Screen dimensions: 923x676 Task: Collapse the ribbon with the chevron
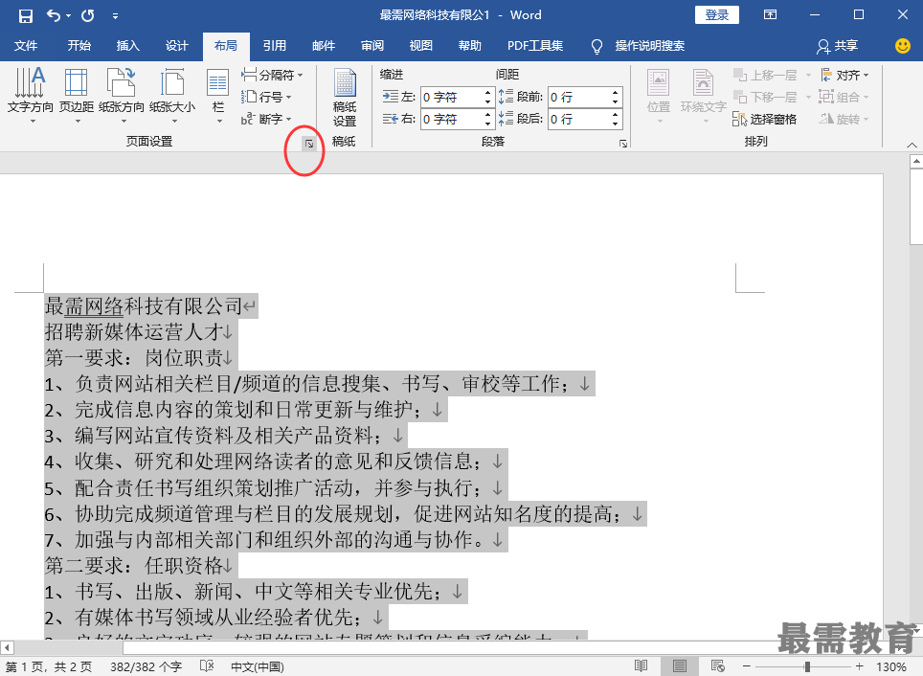pyautogui.click(x=912, y=145)
